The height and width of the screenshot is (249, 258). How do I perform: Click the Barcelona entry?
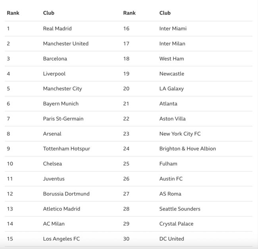click(x=55, y=59)
